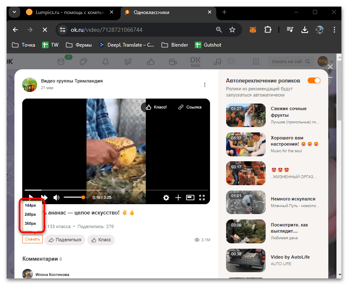Click the Скачать download button
The width and height of the screenshot is (348, 285).
pyautogui.click(x=32, y=240)
